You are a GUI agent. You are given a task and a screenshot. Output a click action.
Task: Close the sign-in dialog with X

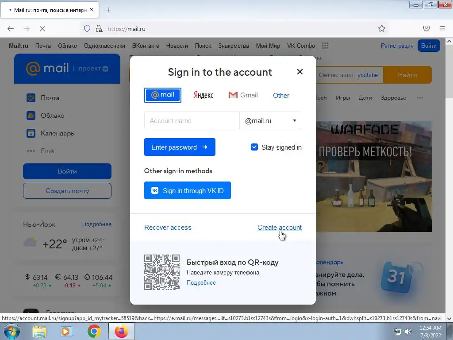click(x=300, y=72)
